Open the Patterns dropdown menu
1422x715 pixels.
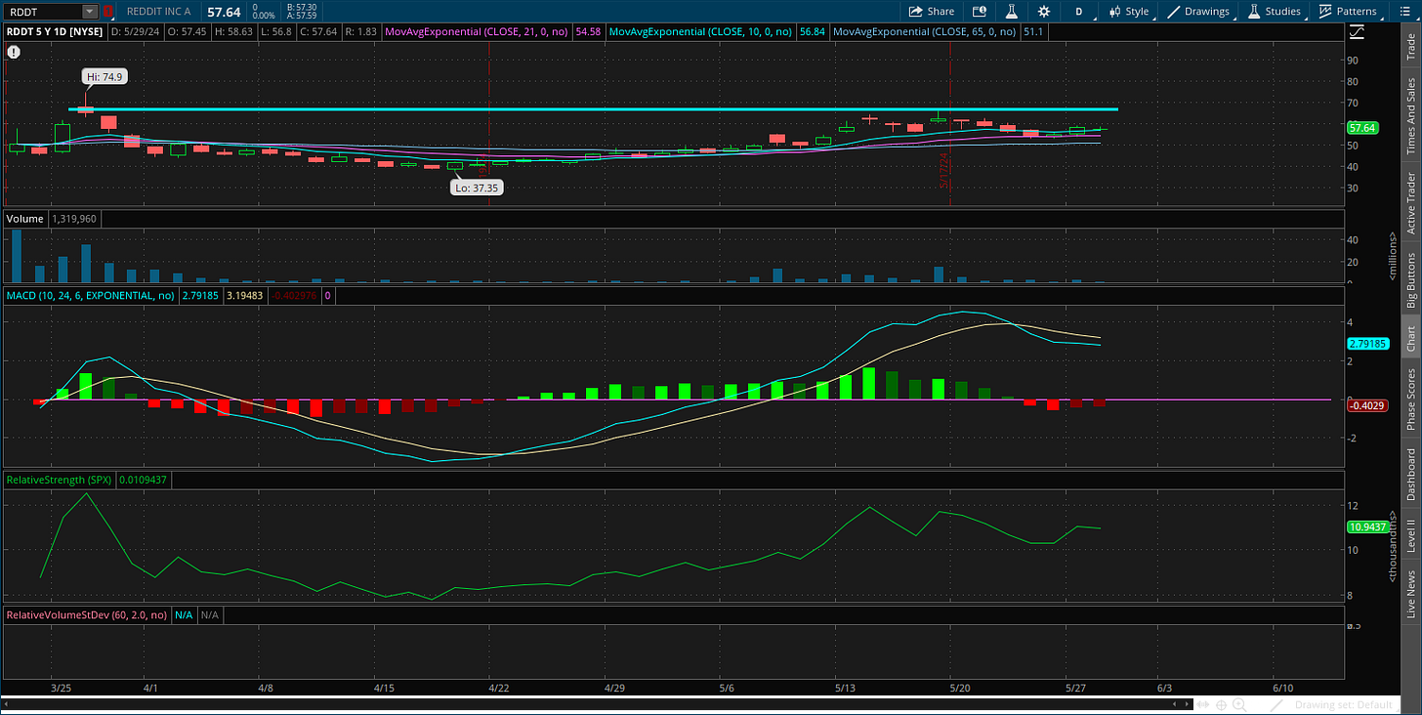(1348, 12)
